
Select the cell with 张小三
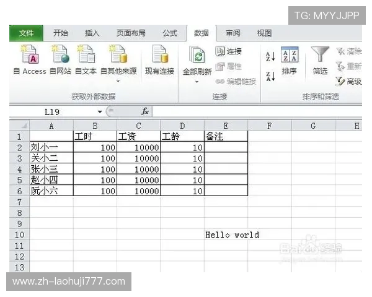click(x=51, y=169)
